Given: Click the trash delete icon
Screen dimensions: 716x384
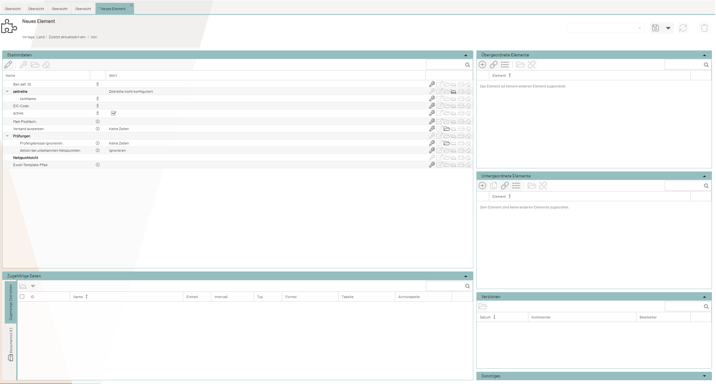Looking at the screenshot, I should 704,28.
